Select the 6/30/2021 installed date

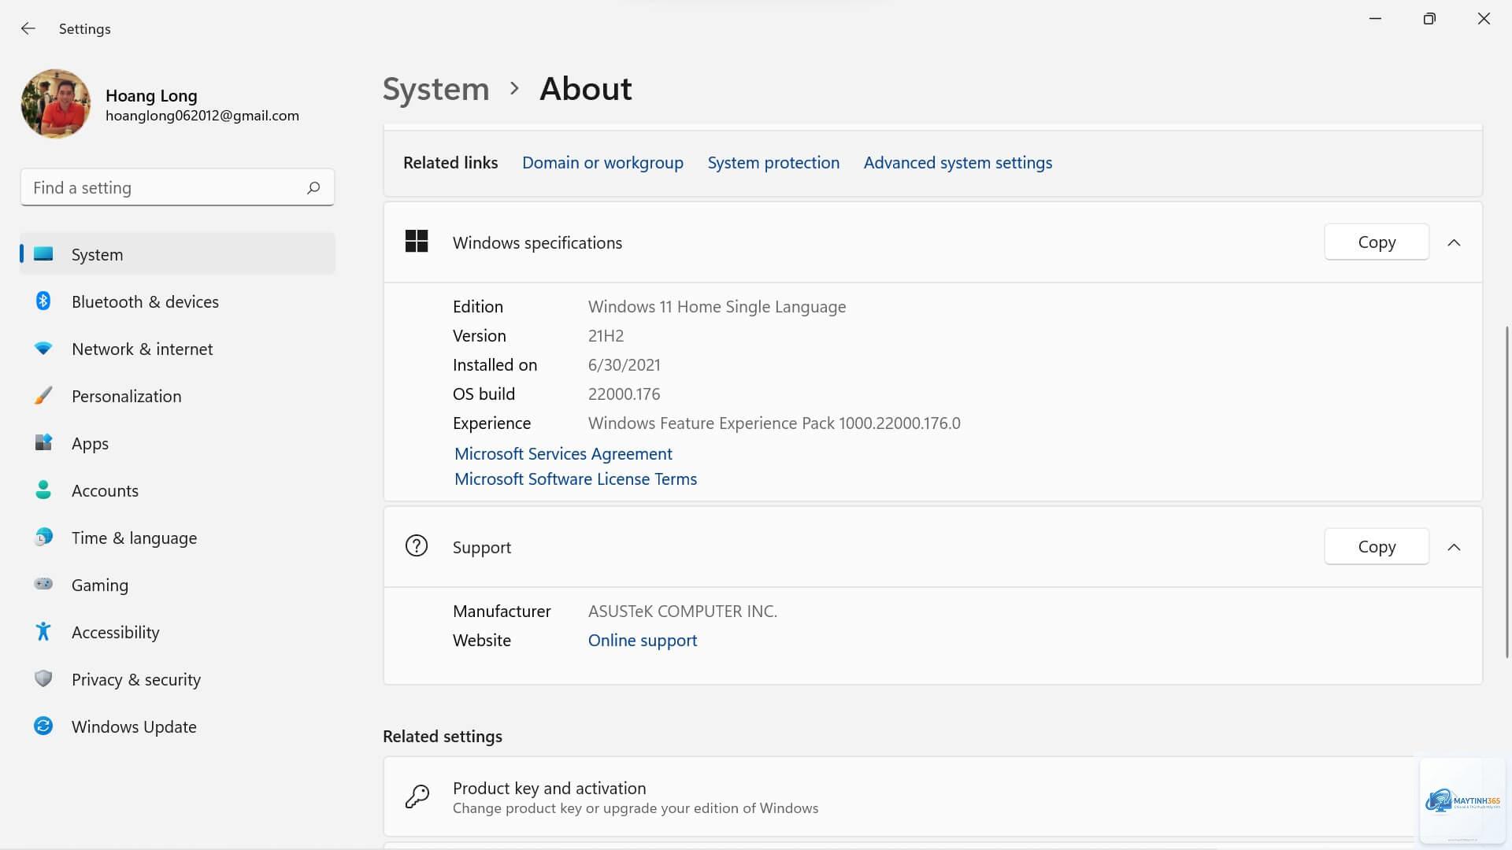coord(624,365)
